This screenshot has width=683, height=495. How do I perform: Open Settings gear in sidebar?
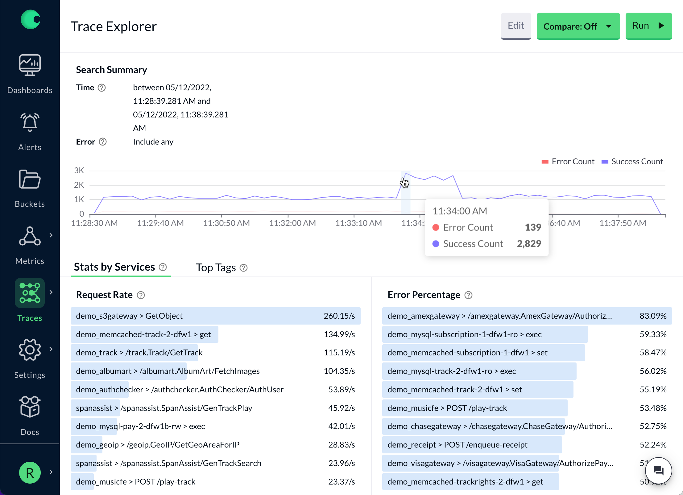[x=30, y=350]
